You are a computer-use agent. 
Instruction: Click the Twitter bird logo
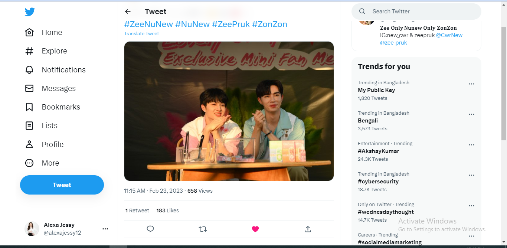30,12
